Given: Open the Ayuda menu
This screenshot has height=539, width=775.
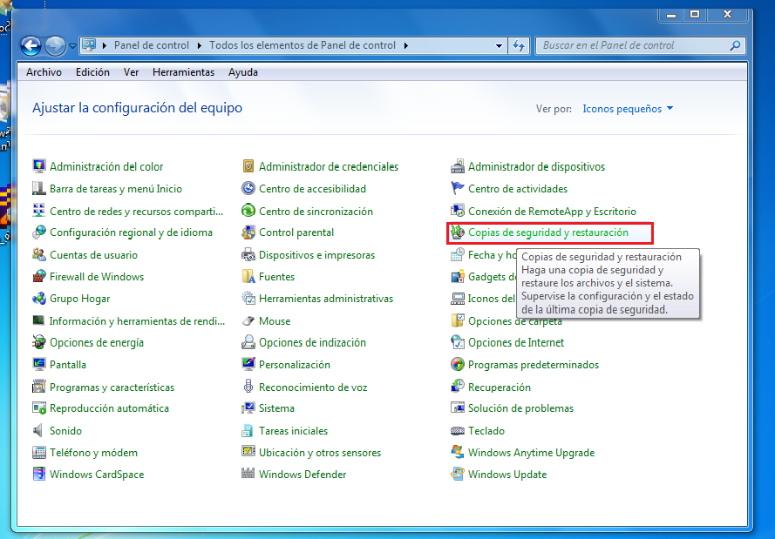Looking at the screenshot, I should click(243, 72).
